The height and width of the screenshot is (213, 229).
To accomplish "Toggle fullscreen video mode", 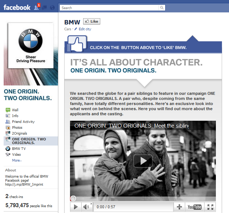I will tap(210, 207).
